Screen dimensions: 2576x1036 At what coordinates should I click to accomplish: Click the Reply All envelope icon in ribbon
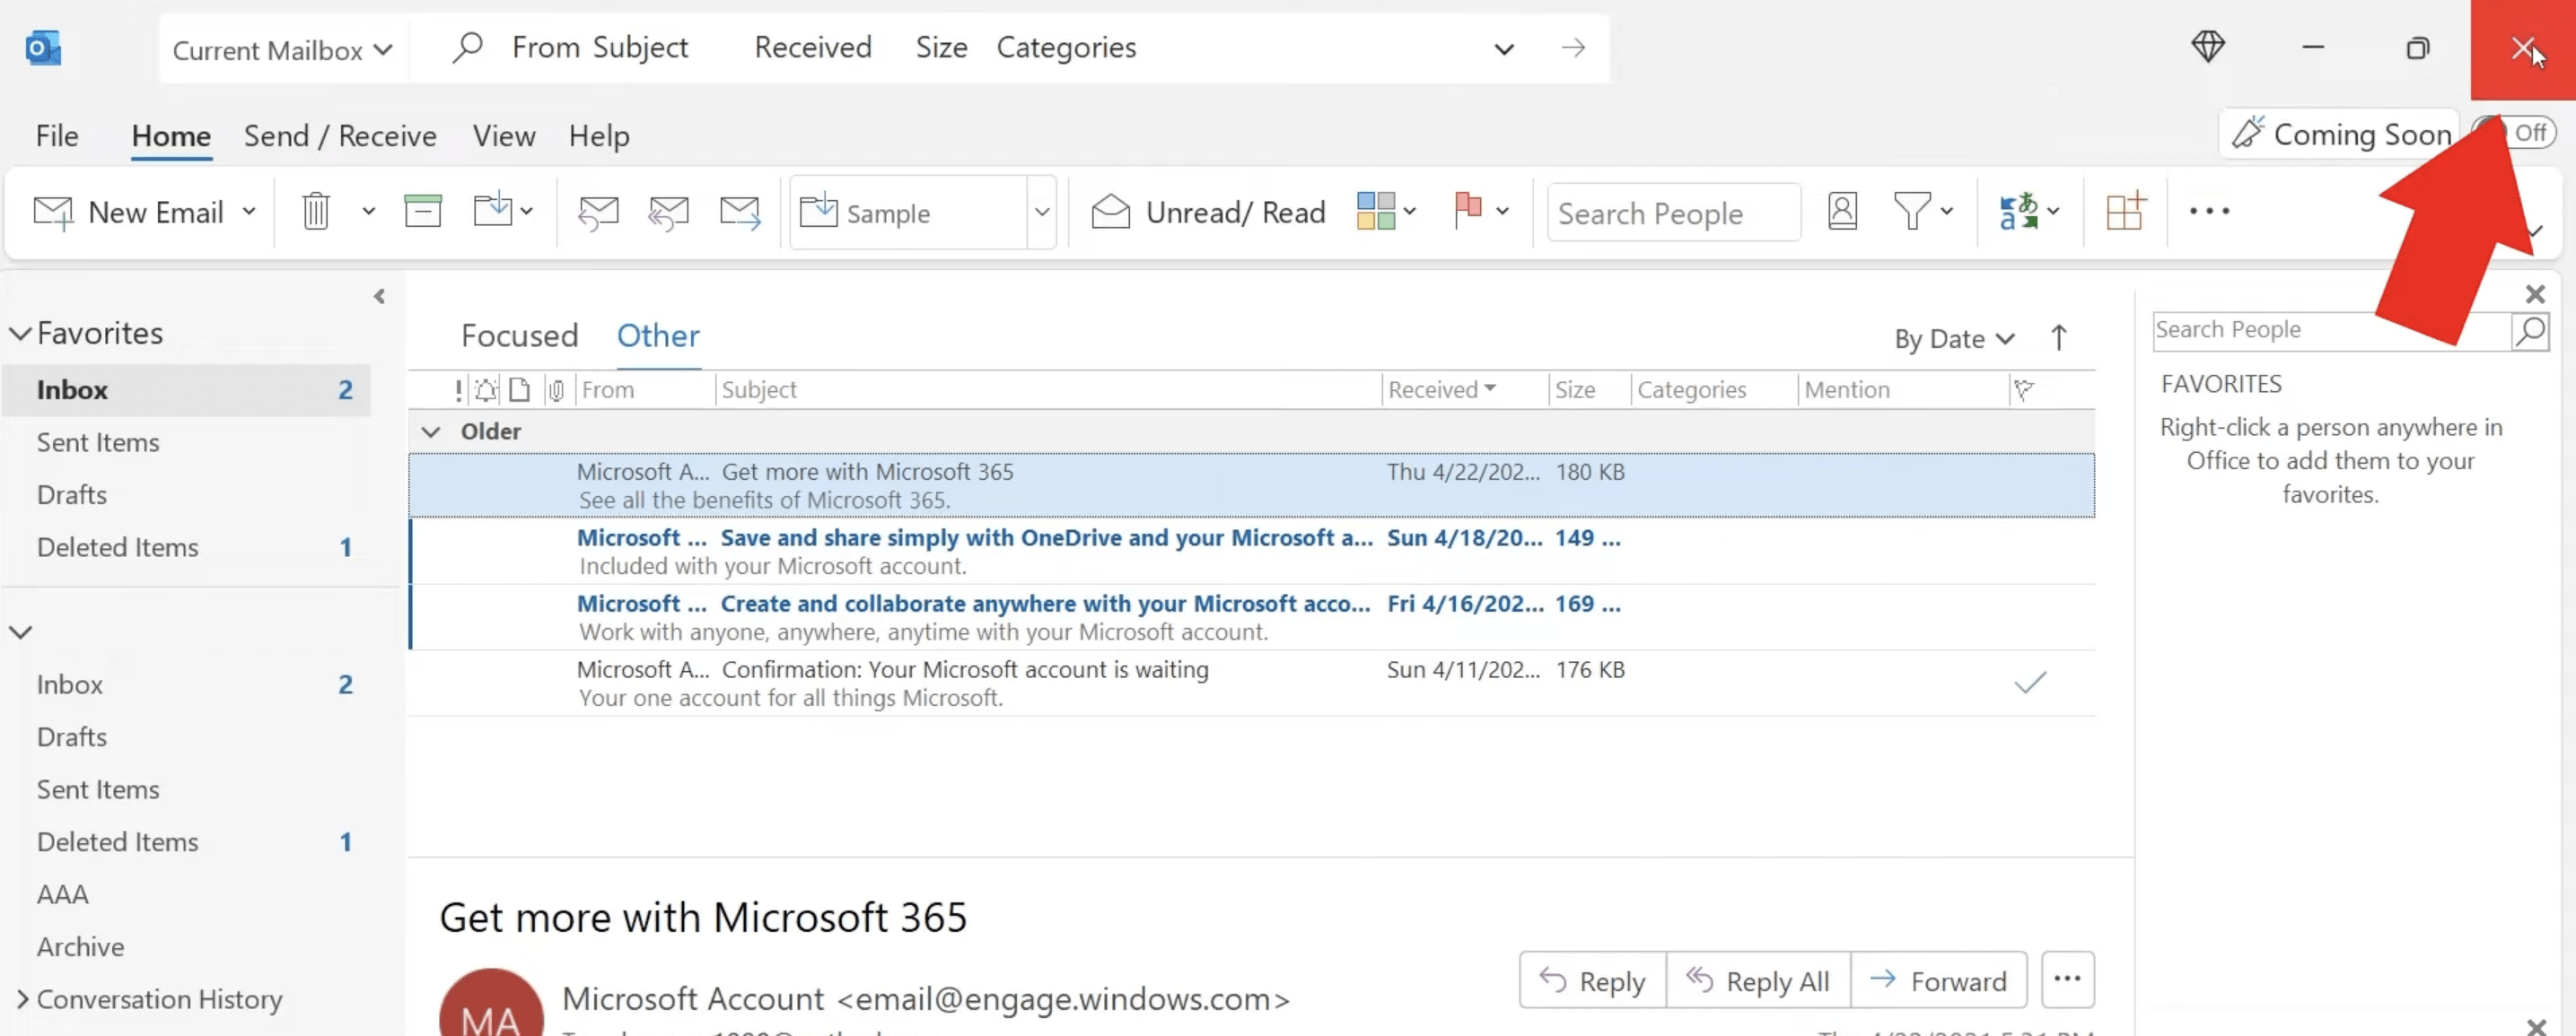[x=668, y=212]
